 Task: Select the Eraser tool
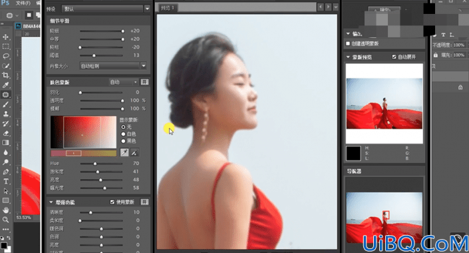pyautogui.click(x=5, y=133)
